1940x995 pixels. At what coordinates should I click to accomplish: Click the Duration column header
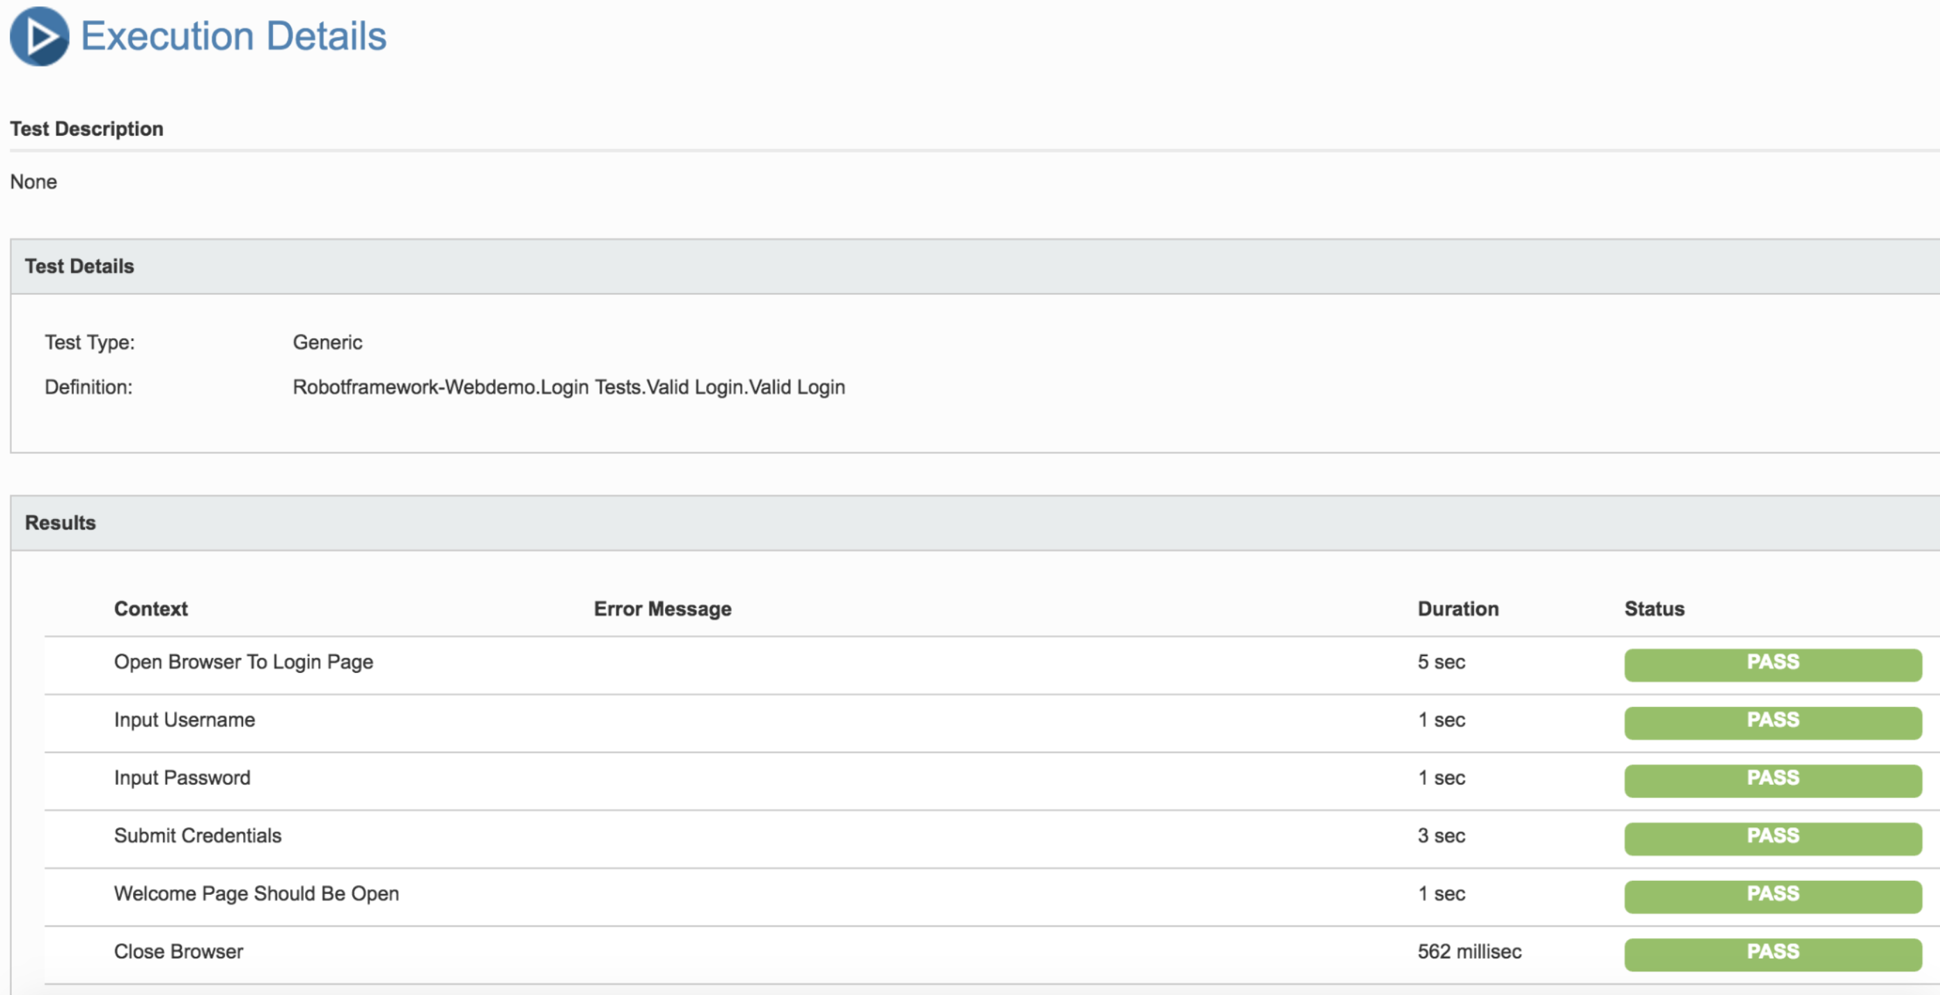[1458, 609]
